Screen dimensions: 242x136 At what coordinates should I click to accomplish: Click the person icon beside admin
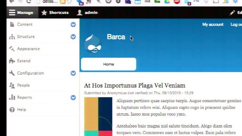point(79,12)
